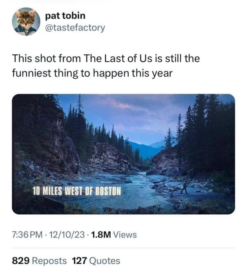Click the cat avatar profile picture
The image size is (247, 272).
coord(26,21)
